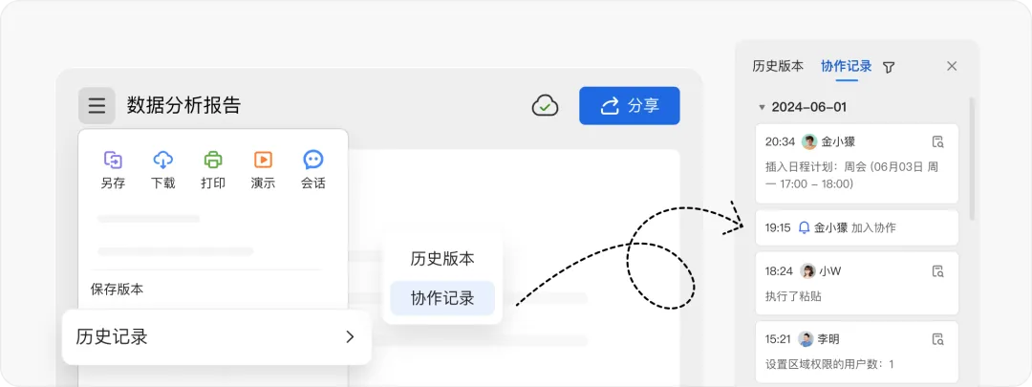Click the blue 分享 share button
Viewport: 1032px width, 387px height.
point(629,105)
